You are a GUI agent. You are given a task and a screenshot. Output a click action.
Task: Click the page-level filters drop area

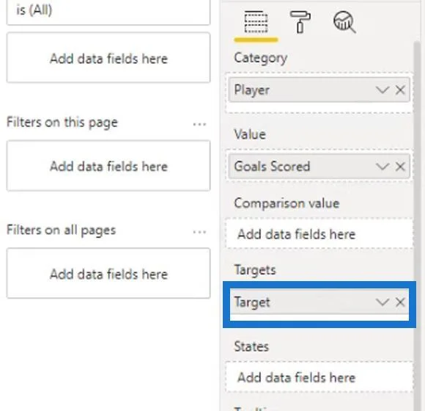pyautogui.click(x=108, y=166)
